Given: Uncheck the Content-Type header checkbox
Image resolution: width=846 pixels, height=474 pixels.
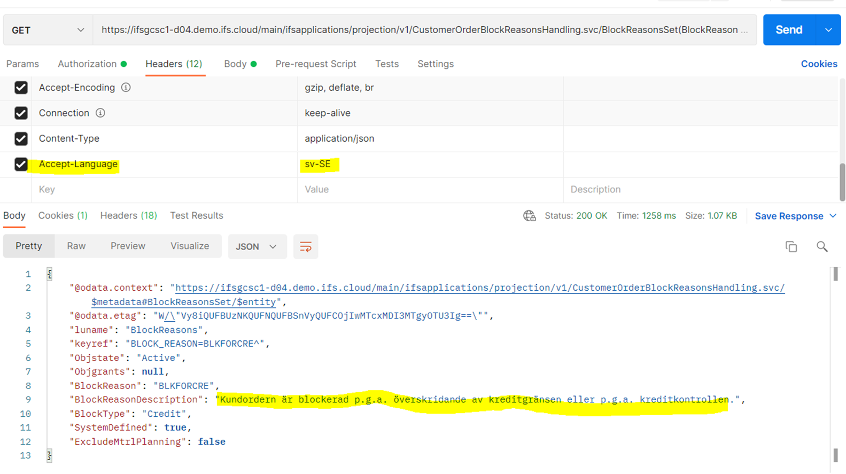Looking at the screenshot, I should click(21, 138).
